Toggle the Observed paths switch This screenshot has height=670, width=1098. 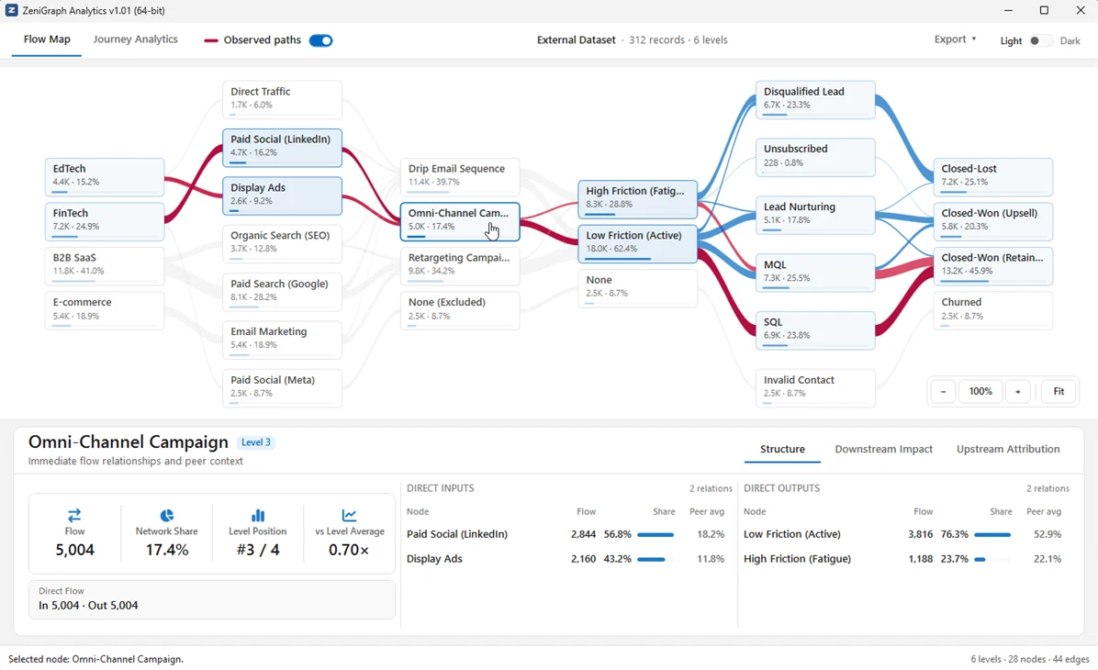[x=320, y=40]
